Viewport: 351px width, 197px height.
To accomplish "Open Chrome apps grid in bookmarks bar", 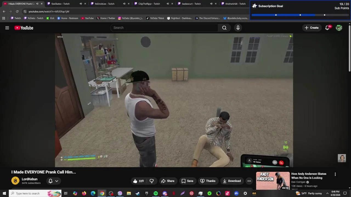I will pyautogui.click(x=4, y=18).
